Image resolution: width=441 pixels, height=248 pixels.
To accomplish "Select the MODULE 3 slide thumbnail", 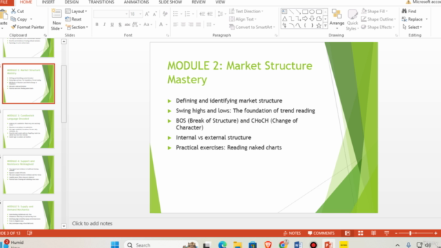I will 28,129.
